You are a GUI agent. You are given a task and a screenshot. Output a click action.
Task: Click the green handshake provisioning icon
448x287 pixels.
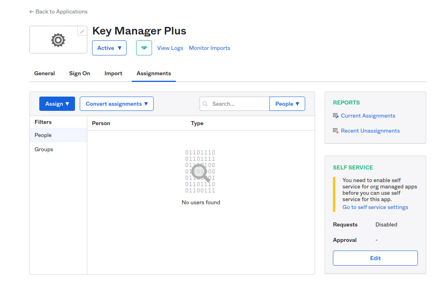144,48
